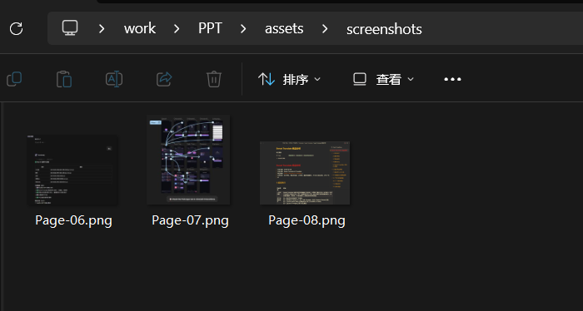Navigate to the work folder in breadcrumb
This screenshot has width=583, height=311.
(x=140, y=28)
